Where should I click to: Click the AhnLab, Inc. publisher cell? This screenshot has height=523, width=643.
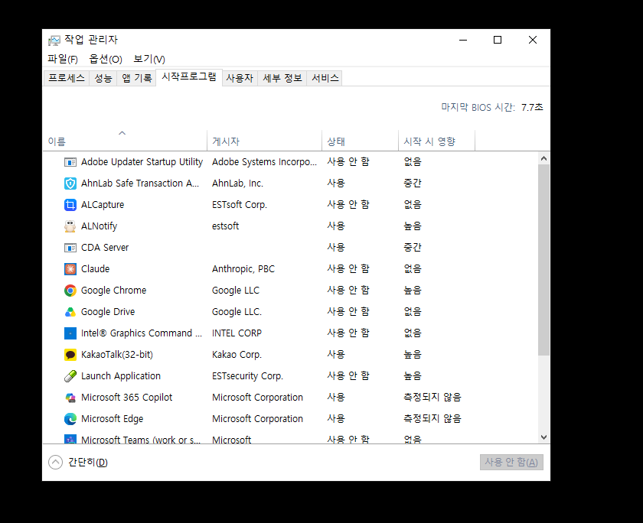(x=237, y=184)
